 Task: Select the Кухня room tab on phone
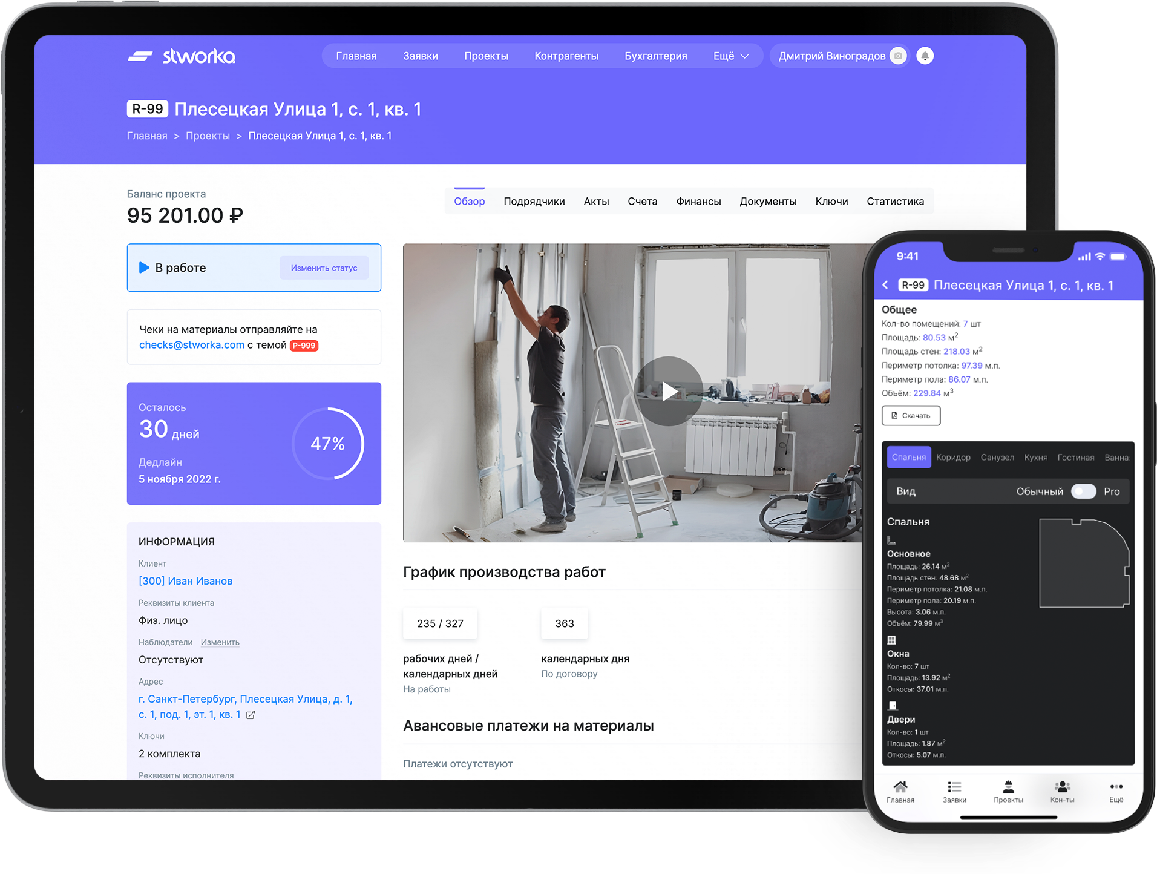[x=1035, y=458]
